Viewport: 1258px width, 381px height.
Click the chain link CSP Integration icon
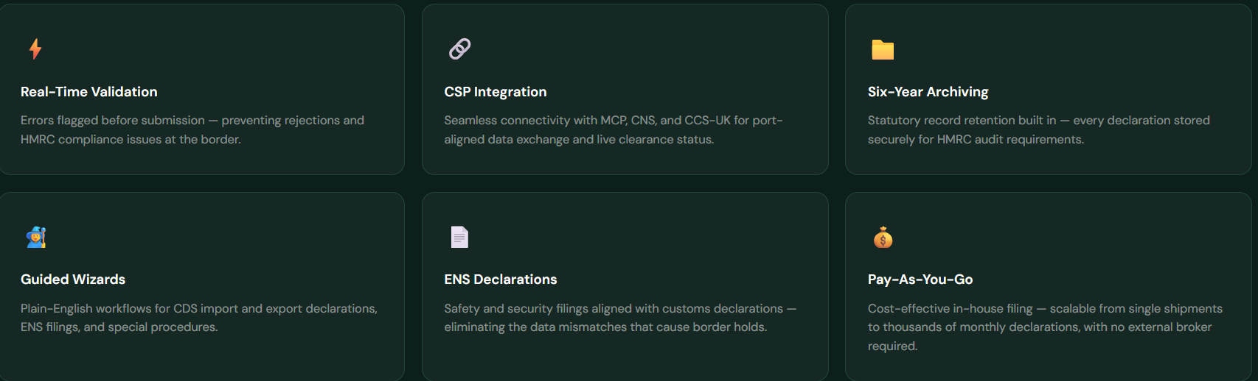click(x=459, y=49)
